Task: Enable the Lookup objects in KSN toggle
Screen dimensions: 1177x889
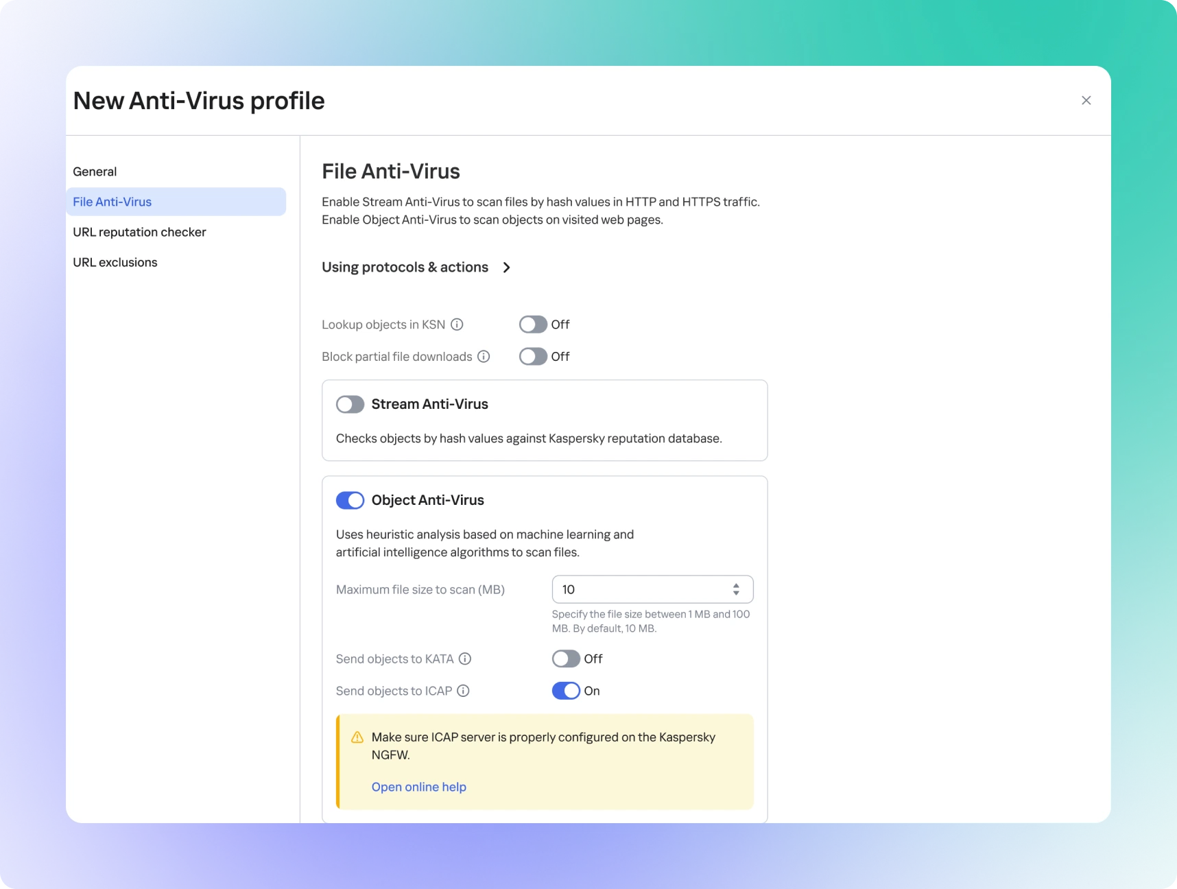Action: (533, 324)
